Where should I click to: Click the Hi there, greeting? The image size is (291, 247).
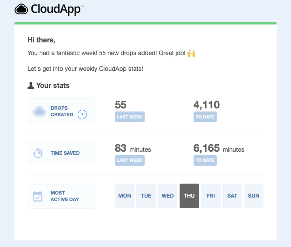point(42,40)
